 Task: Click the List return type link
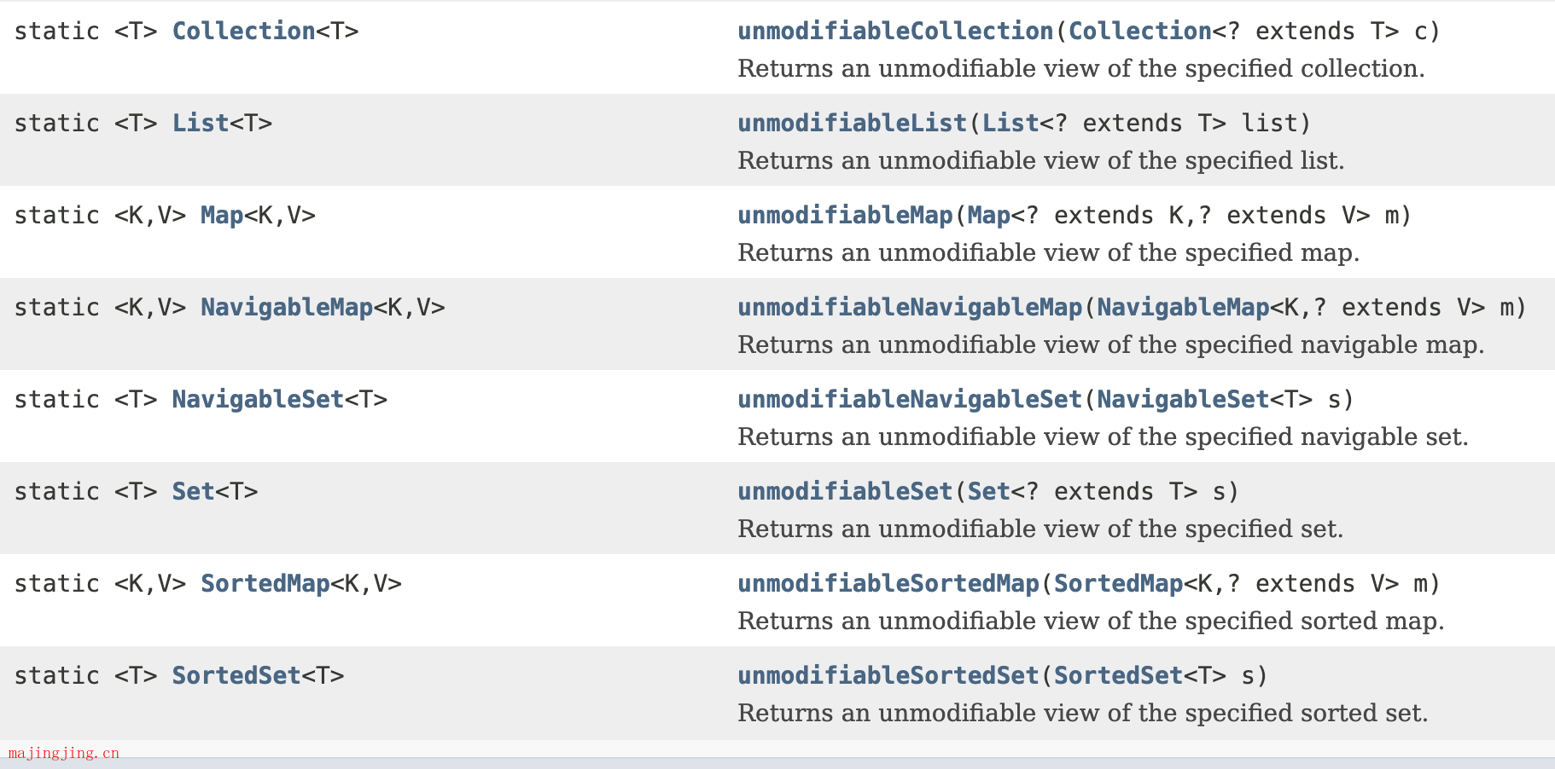click(x=201, y=123)
